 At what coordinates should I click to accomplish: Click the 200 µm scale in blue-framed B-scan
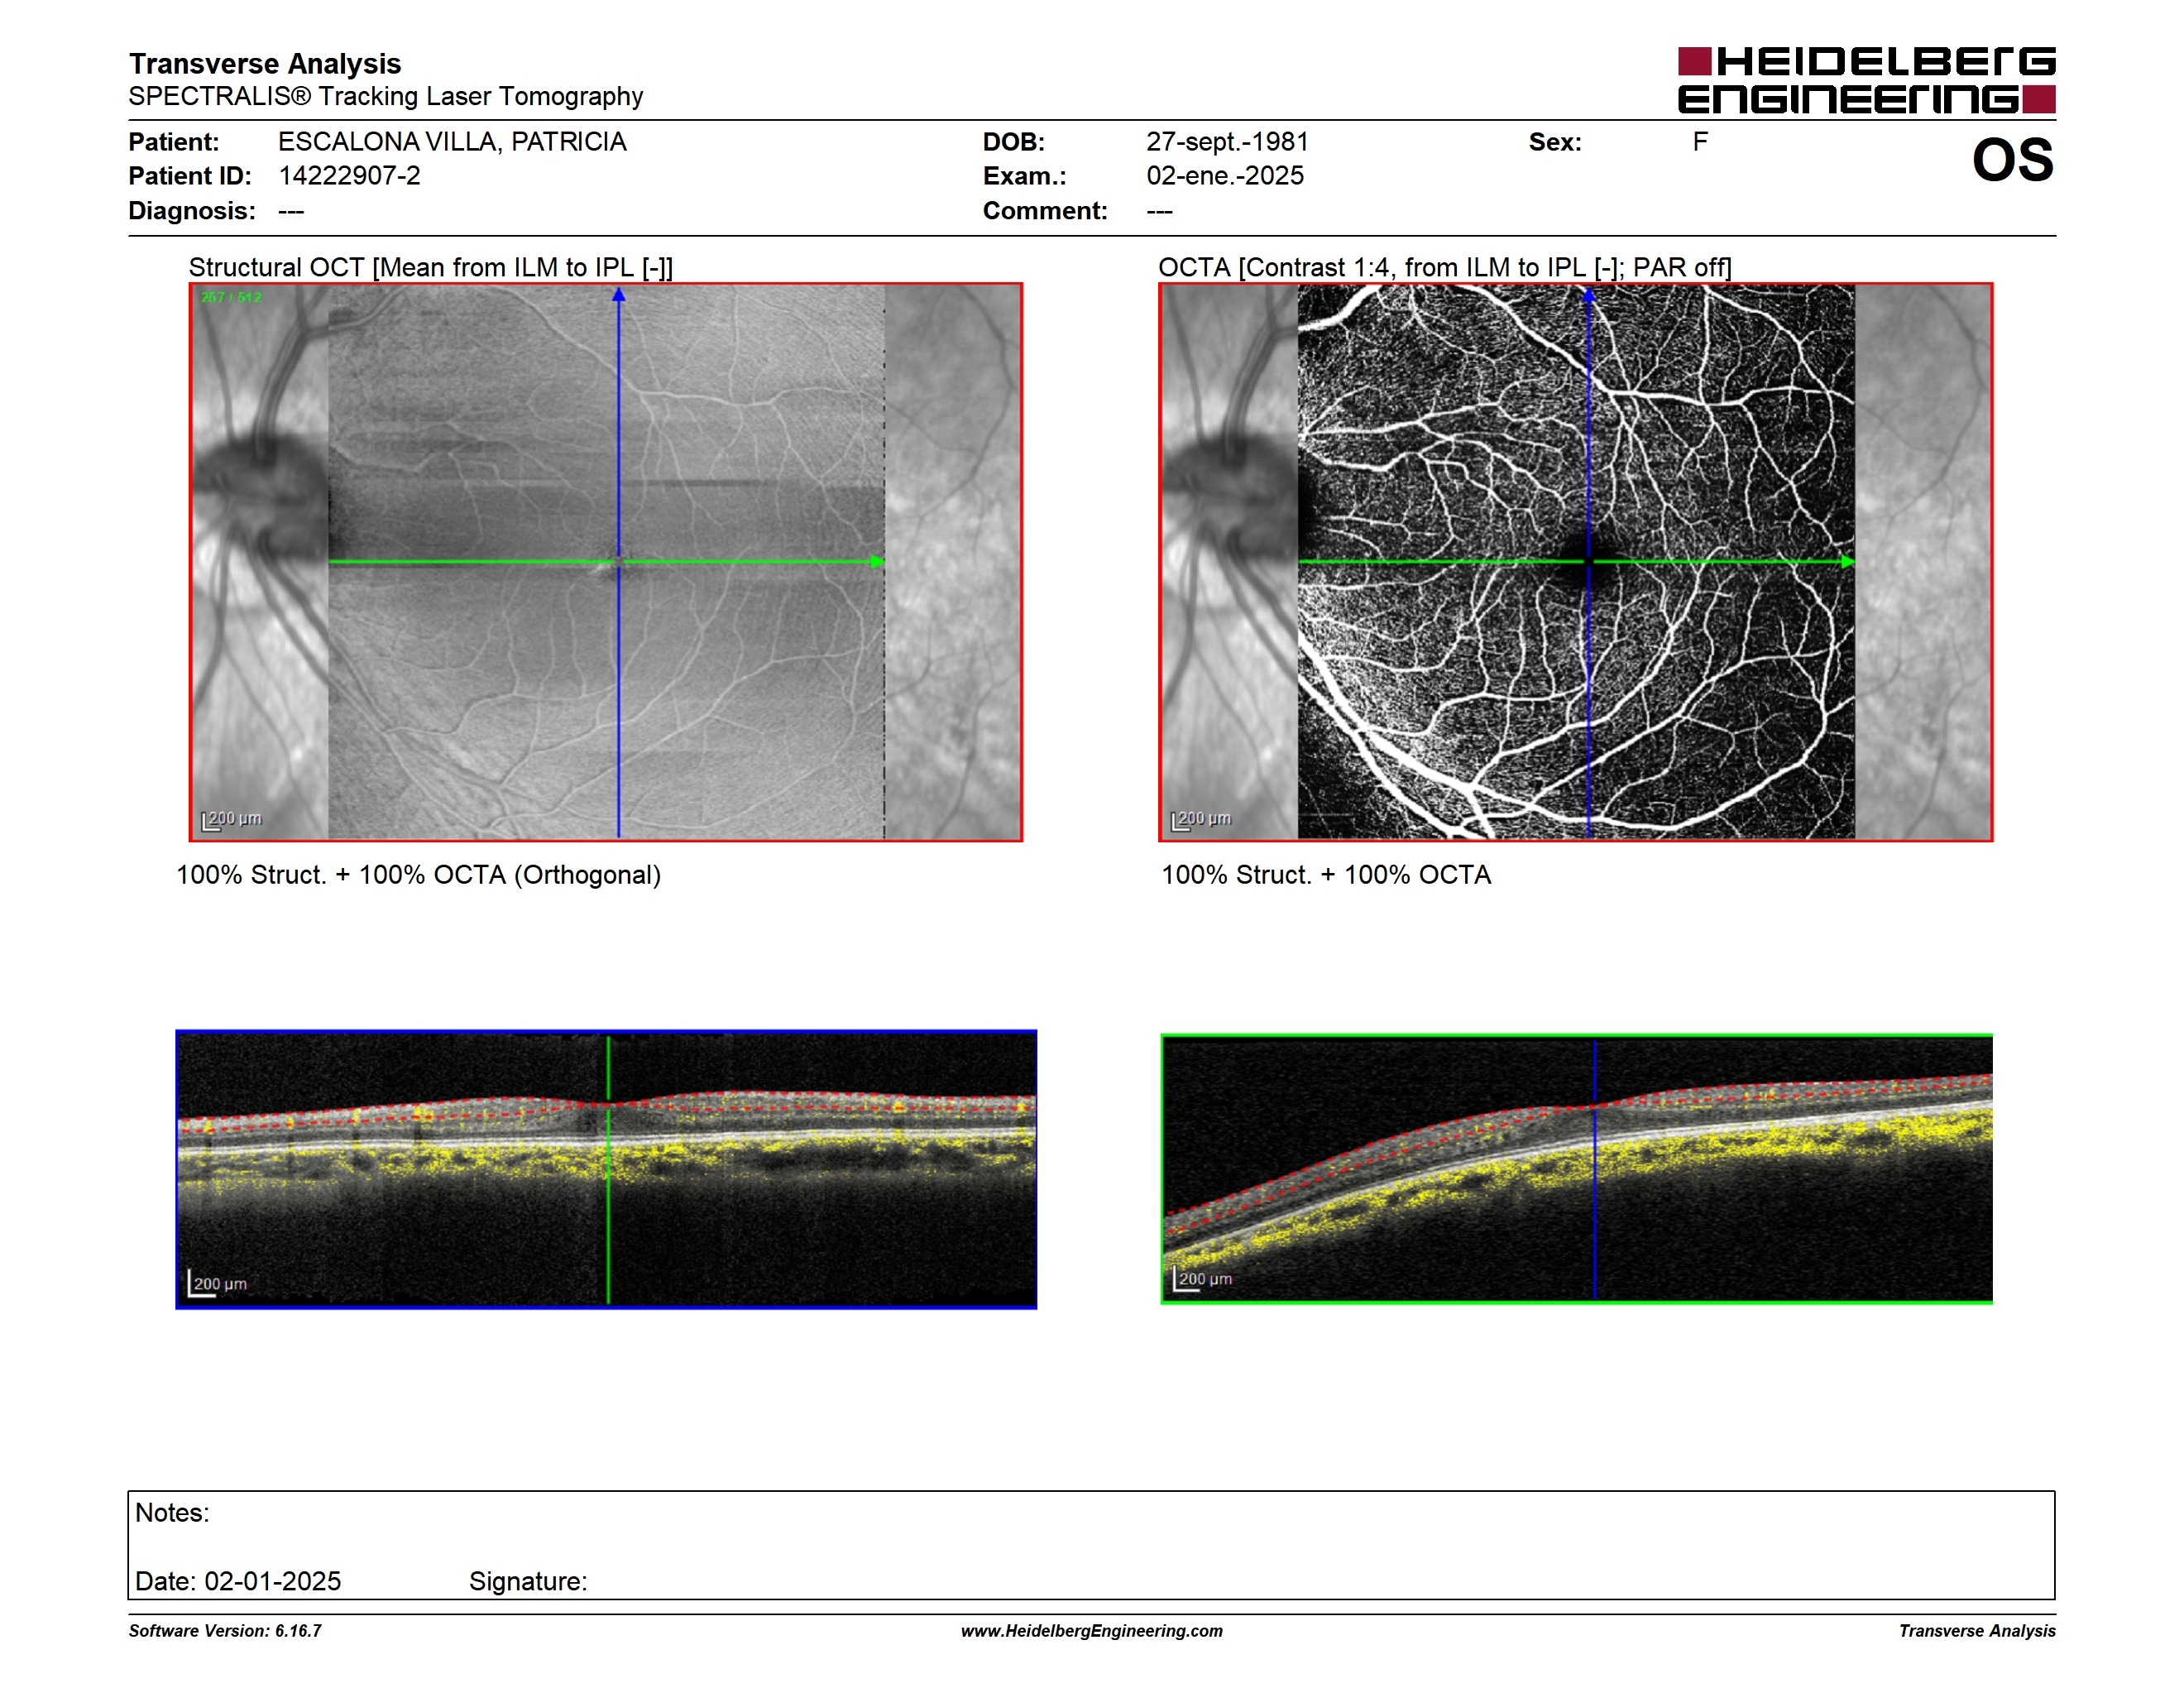217,1283
